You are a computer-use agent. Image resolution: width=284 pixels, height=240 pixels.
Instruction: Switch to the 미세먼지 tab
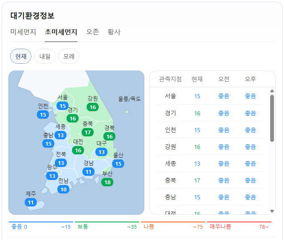[x=23, y=32]
